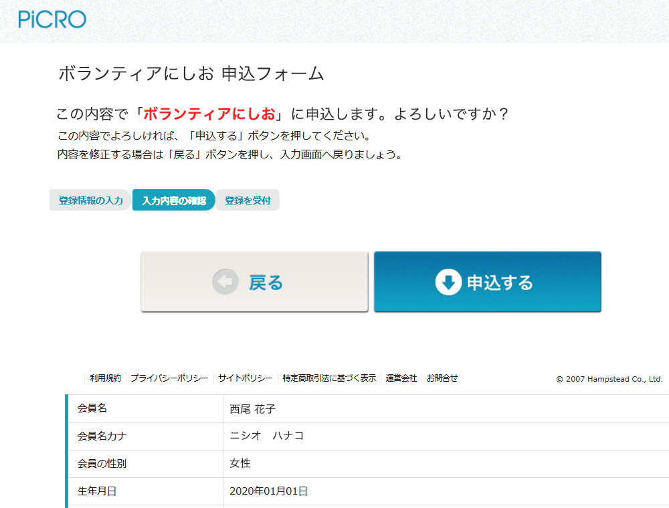Open the お問合せ contact link
The image size is (669, 508).
442,378
